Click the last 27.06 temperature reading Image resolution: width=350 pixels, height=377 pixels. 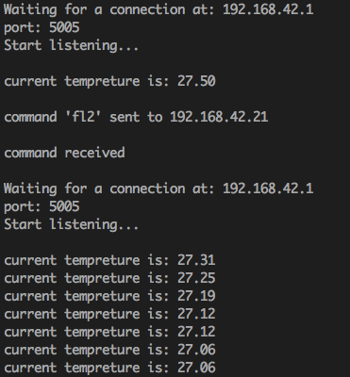tap(196, 368)
